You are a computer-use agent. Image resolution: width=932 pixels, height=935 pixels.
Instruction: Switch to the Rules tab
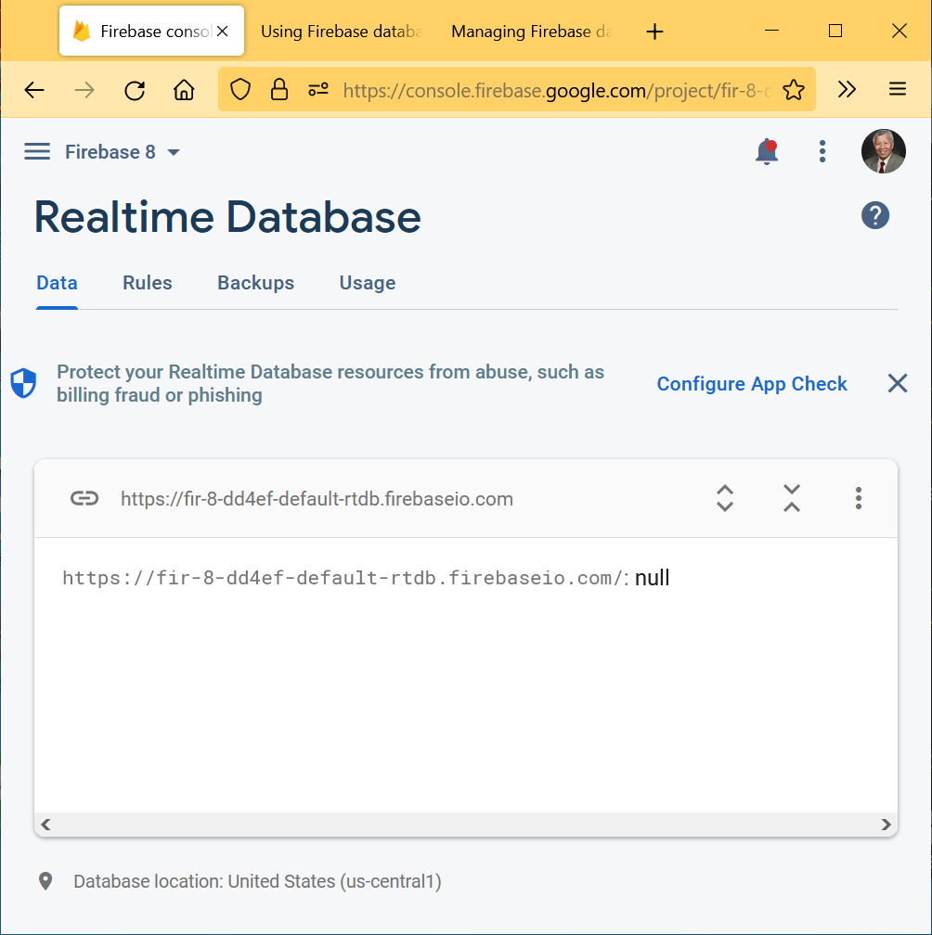(148, 283)
